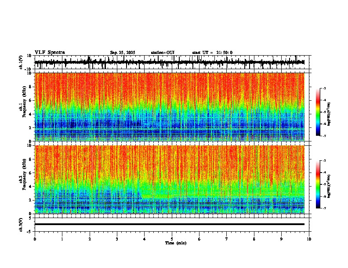Screen dimensions: 348x268
Task: Click the '-3' label on ch.2 color bar
Action: click(x=324, y=161)
